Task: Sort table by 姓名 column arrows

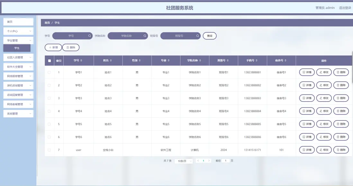Action: (111, 60)
